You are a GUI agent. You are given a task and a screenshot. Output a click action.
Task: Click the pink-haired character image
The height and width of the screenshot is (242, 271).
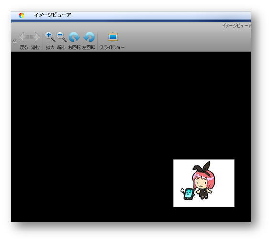[204, 183]
